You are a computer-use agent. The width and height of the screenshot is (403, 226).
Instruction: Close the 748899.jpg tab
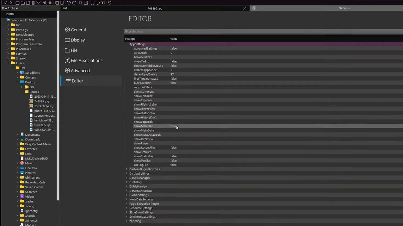pos(245,8)
